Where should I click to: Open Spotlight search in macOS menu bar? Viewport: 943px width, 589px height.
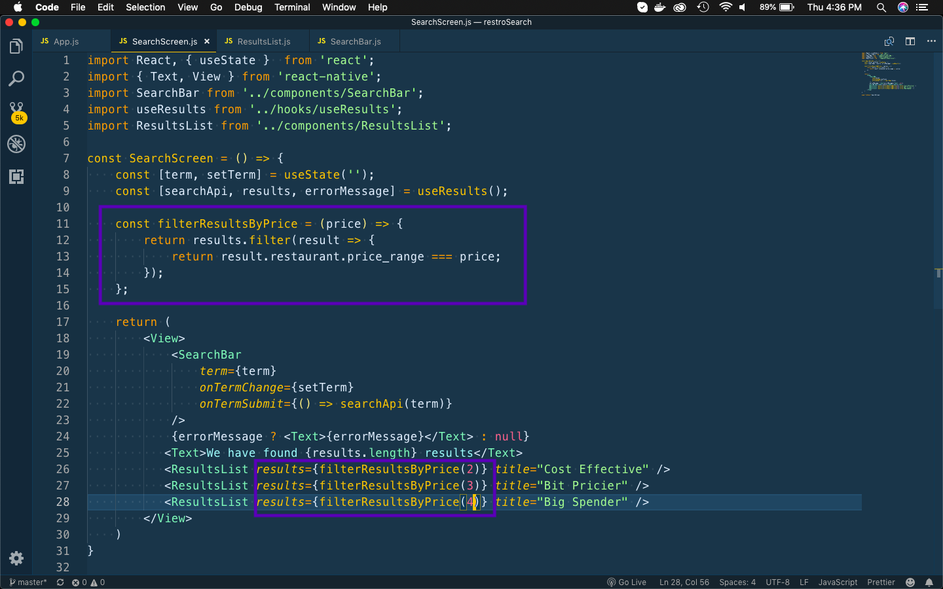pos(881,7)
